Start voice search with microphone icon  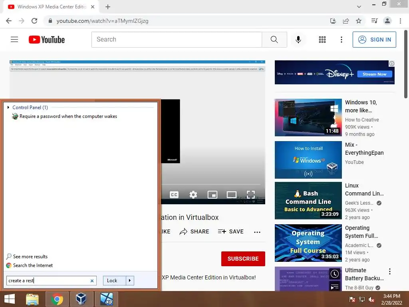[298, 40]
